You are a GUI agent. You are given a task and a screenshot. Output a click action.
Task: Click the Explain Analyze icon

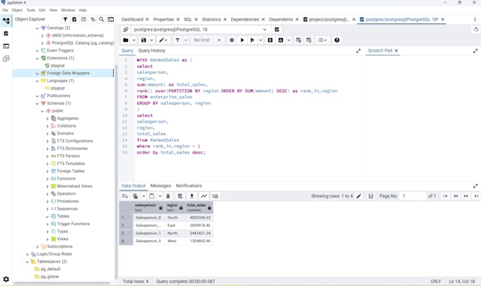pos(281,40)
